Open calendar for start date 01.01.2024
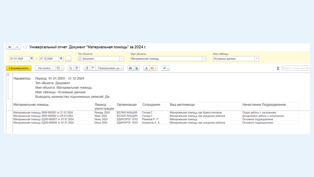Viewport: 314px width, 177px height. (32, 59)
